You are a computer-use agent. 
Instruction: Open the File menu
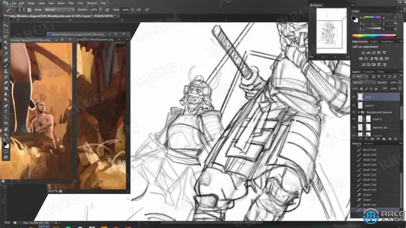point(14,3)
